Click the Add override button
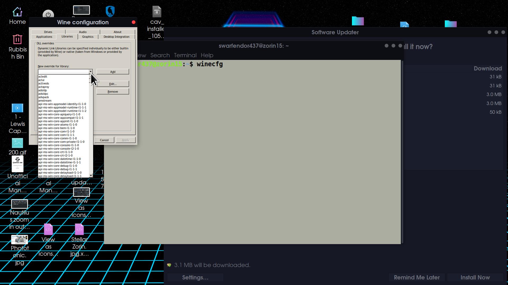Viewport: 508px width, 285px height. [113, 72]
